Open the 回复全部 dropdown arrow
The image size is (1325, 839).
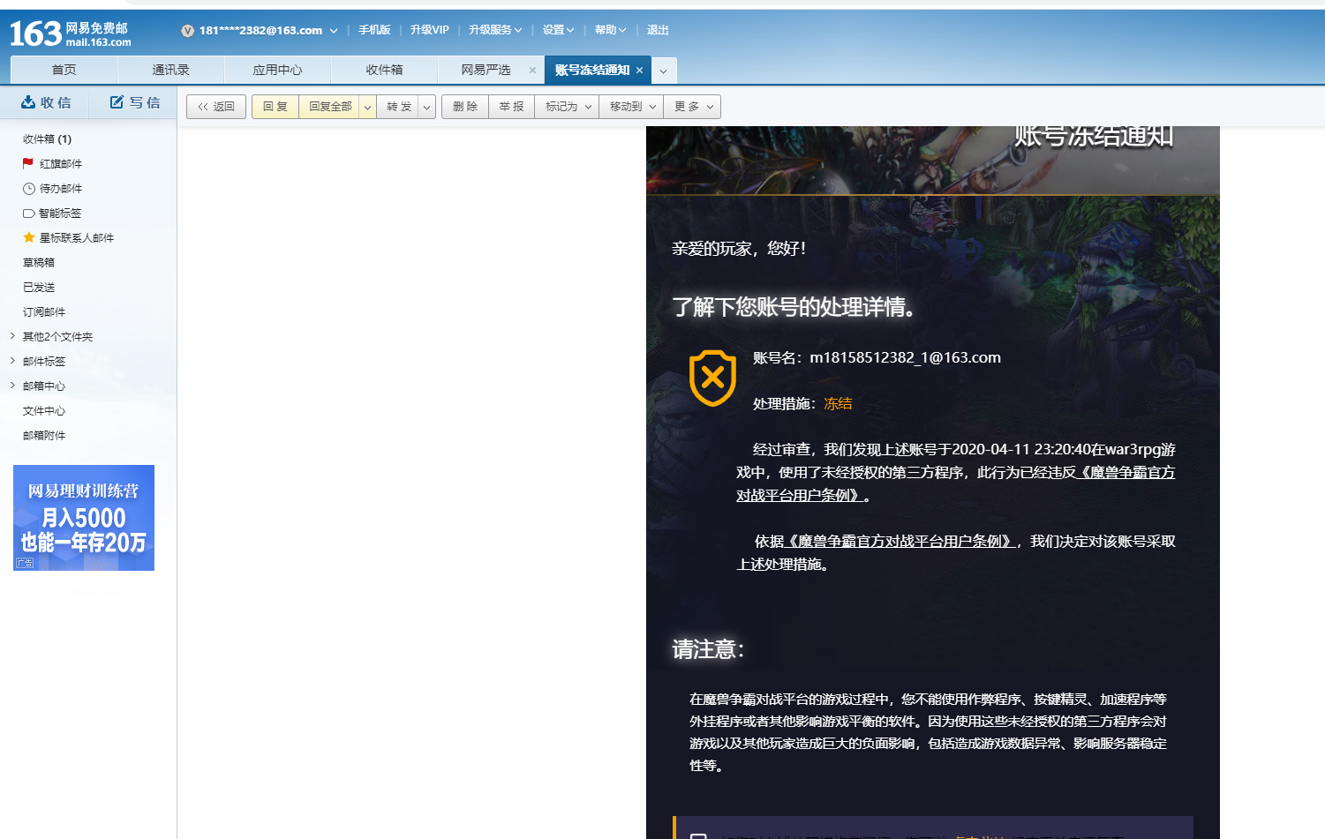coord(367,107)
